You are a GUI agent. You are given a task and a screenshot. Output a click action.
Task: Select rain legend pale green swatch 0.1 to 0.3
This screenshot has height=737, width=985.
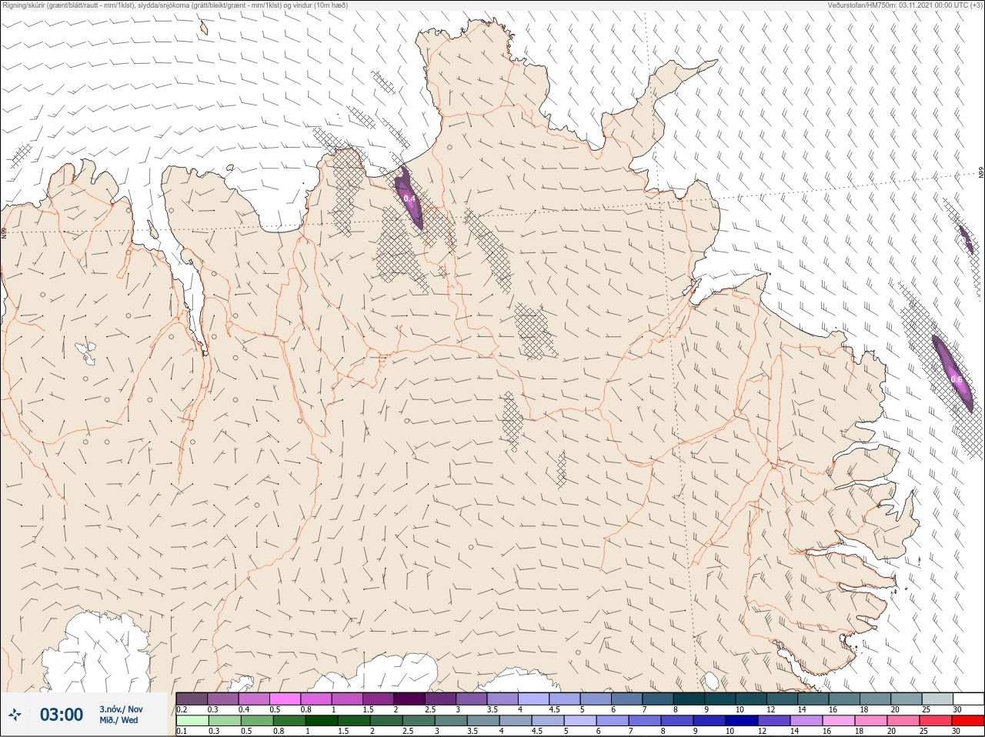click(192, 721)
